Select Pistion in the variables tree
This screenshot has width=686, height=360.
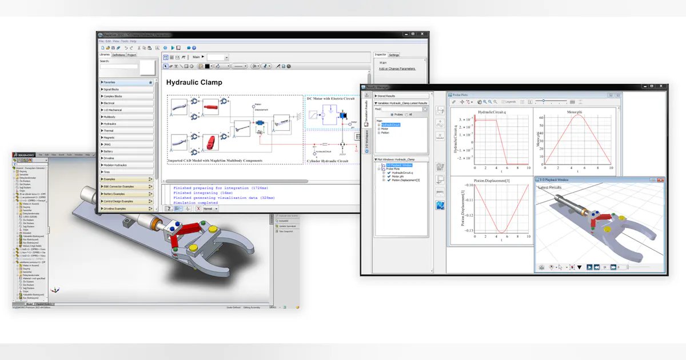click(385, 133)
